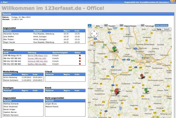
Task: Enable the Fahrzeuge map filter switch
Action: pyautogui.click(x=141, y=25)
